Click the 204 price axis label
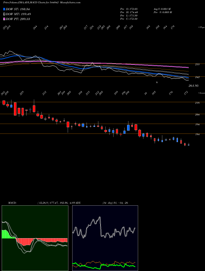This screenshot has height=271, width=205. pyautogui.click(x=197, y=115)
